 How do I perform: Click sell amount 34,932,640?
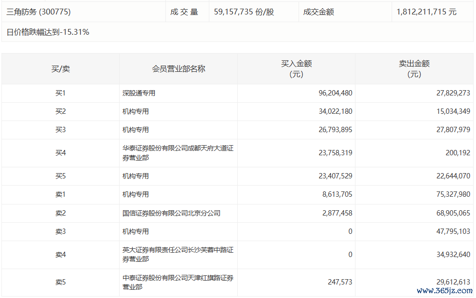(x=453, y=255)
